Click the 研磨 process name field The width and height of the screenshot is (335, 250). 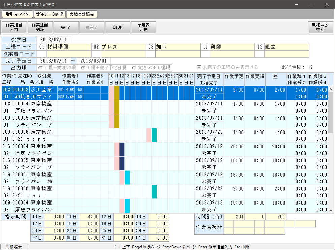pos(232,46)
